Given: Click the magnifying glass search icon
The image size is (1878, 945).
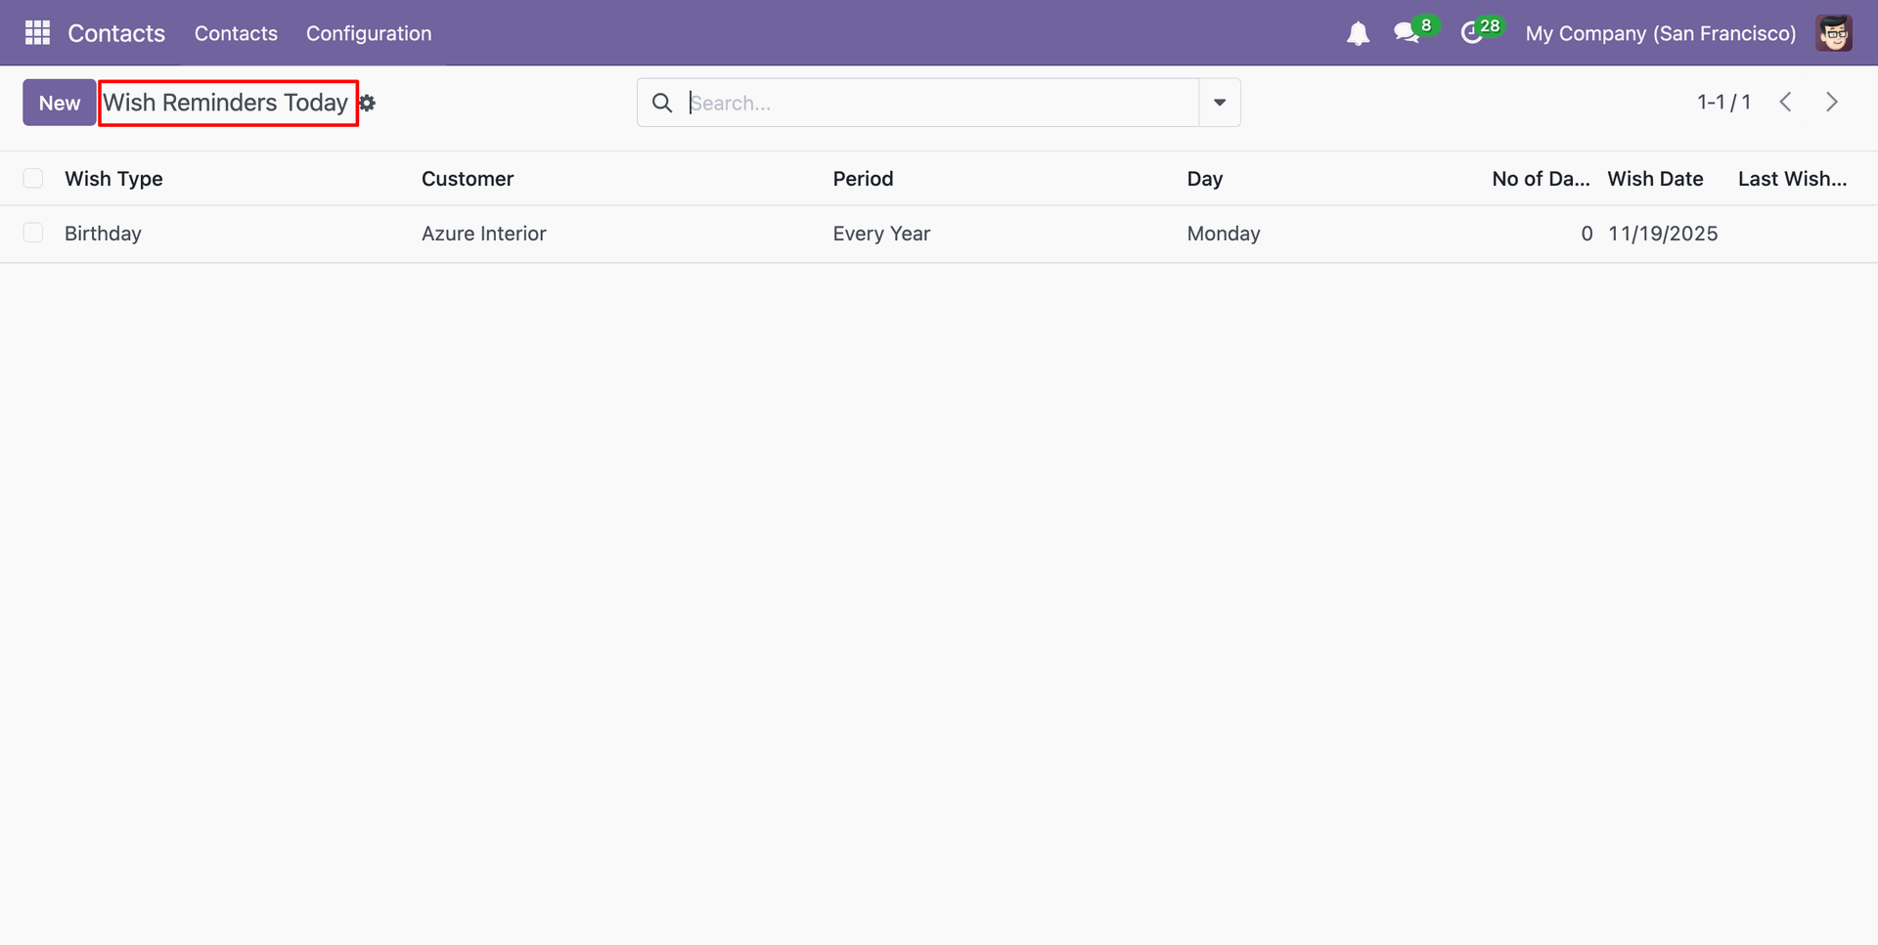Looking at the screenshot, I should pyautogui.click(x=662, y=103).
